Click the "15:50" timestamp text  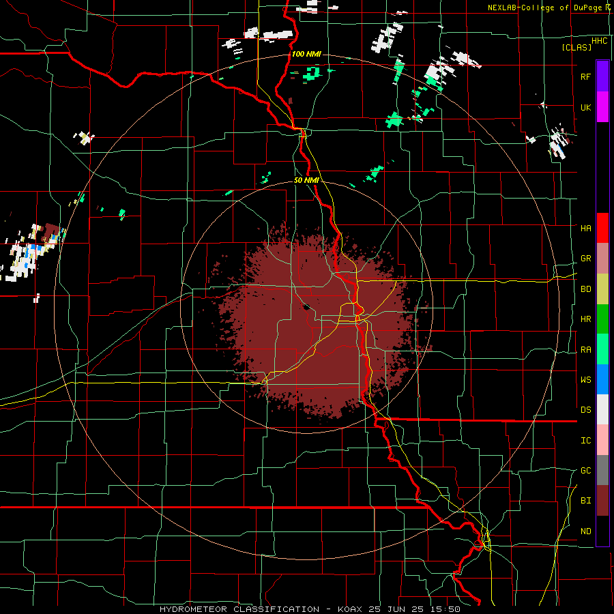(446, 609)
